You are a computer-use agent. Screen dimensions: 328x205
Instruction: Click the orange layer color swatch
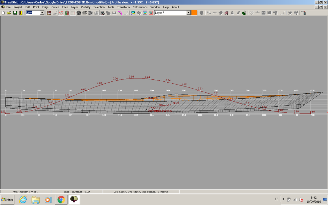194,13
